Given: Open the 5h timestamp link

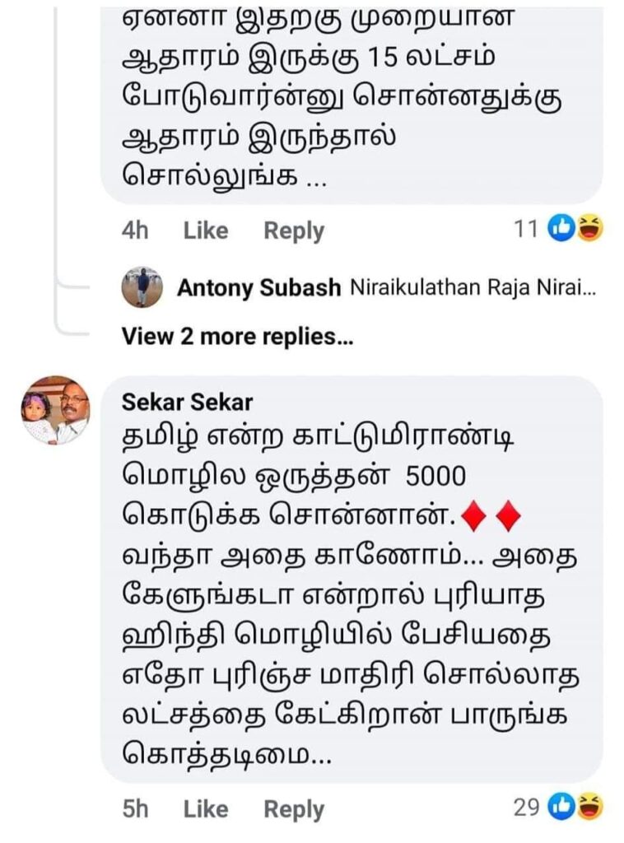Looking at the screenshot, I should click(135, 809).
